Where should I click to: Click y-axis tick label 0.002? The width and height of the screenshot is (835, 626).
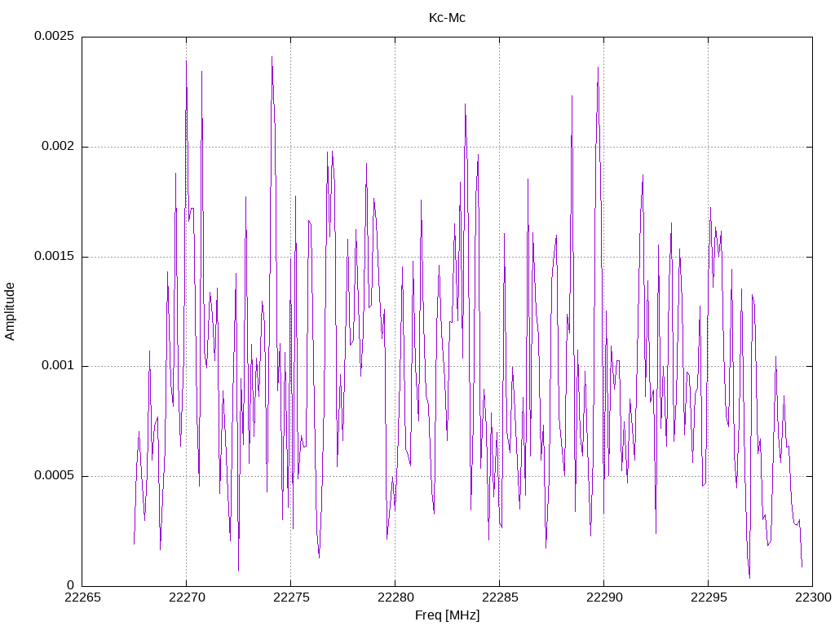click(x=58, y=147)
